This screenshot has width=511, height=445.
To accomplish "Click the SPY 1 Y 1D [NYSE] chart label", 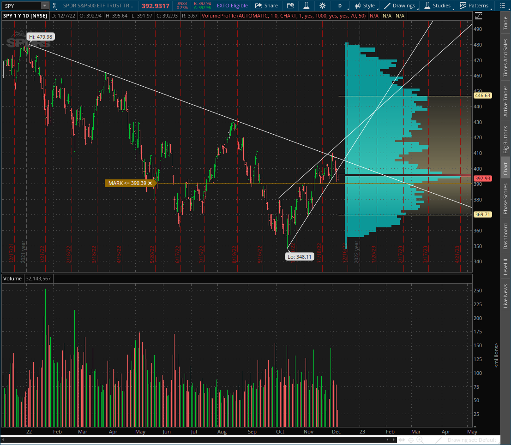I will click(25, 16).
